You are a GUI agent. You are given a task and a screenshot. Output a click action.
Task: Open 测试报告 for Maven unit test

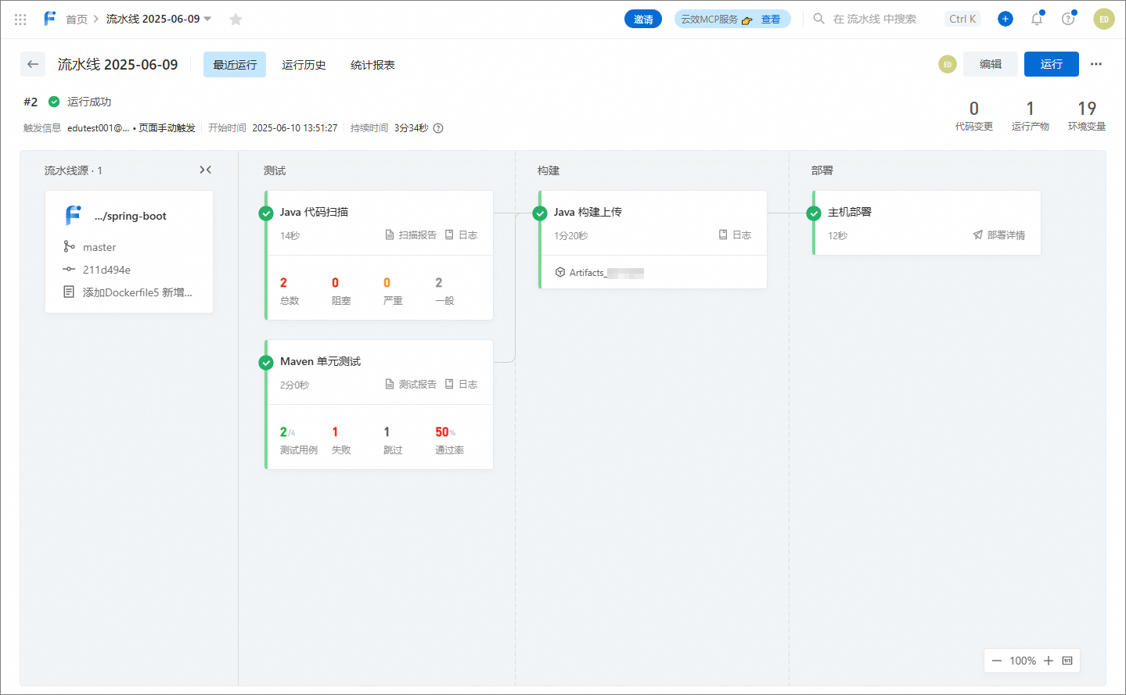click(x=411, y=384)
